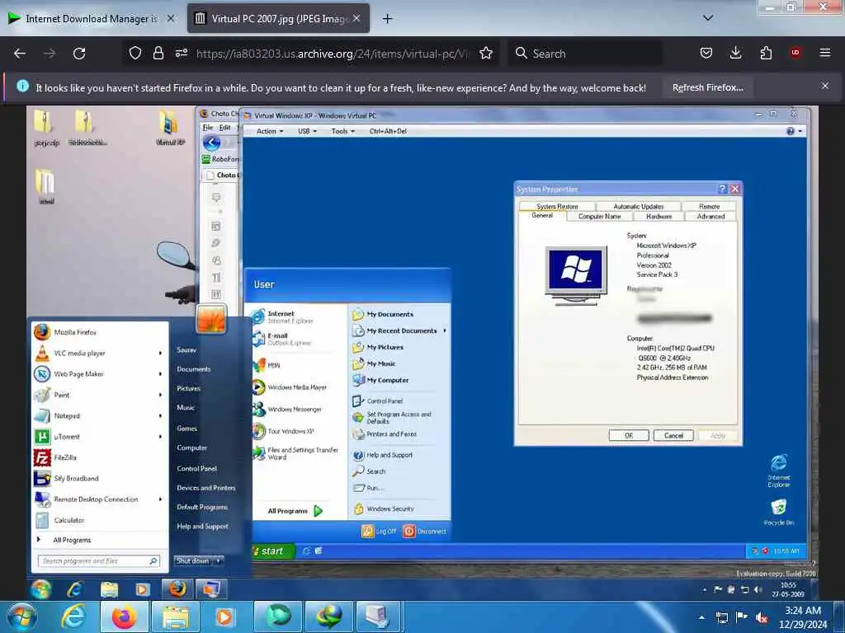Expand All Programs in the XP start menu
Screen dimensions: 845x633
[295, 511]
